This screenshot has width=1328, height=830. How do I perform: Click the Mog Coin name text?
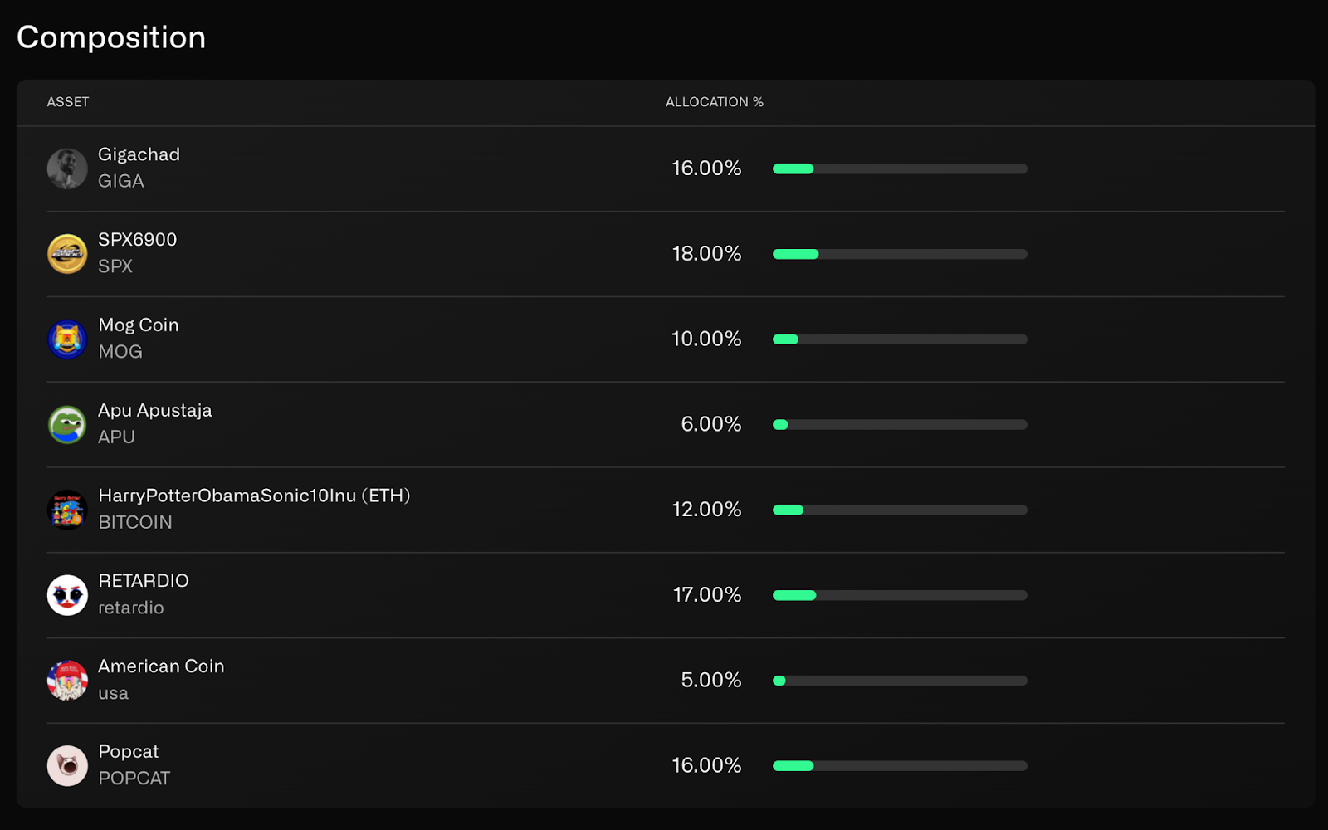pos(139,325)
